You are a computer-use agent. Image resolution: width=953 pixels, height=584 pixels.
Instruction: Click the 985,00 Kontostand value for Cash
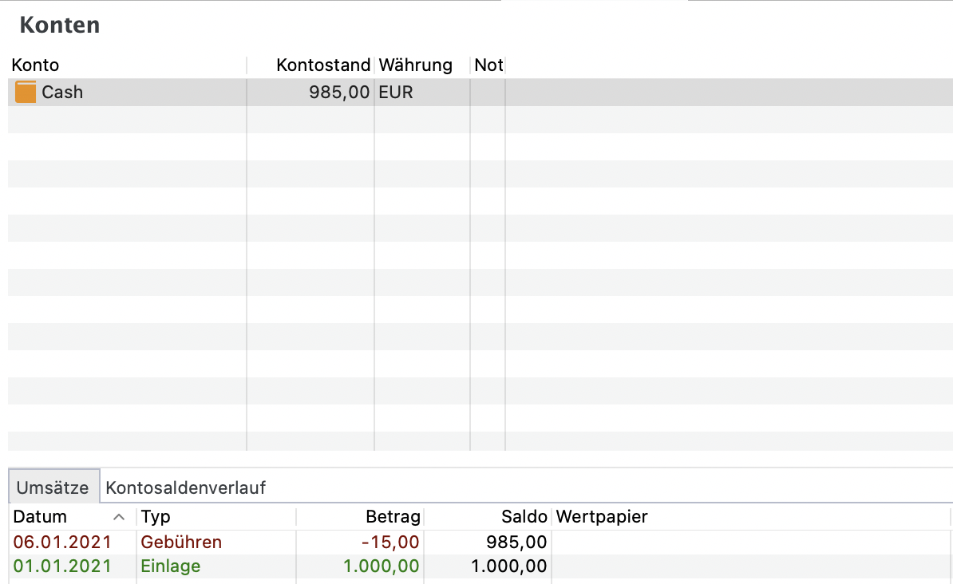tap(339, 93)
